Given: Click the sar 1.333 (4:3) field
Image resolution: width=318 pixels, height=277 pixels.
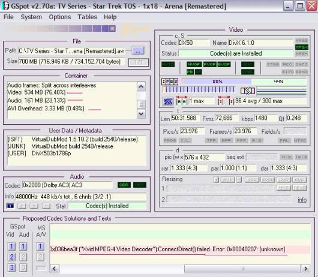Looking at the screenshot, I should [188, 168].
